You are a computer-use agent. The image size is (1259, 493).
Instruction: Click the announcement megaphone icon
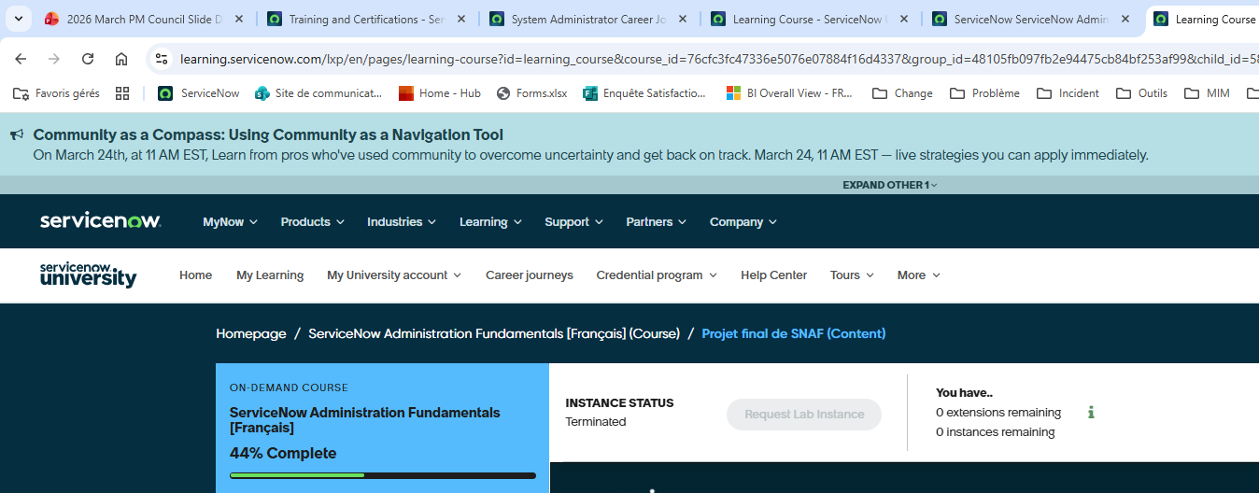pyautogui.click(x=17, y=135)
